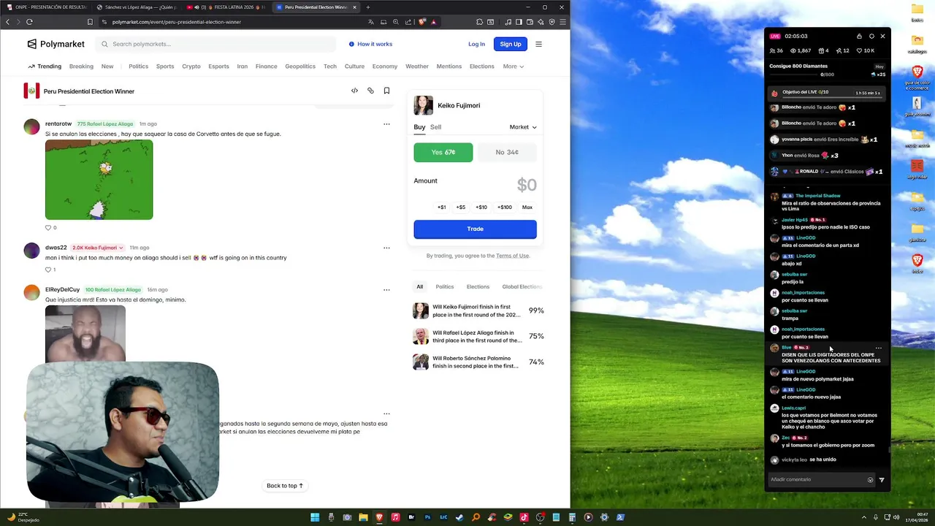Switch to the Buy side
Viewport: 935px width, 526px height.
coord(419,127)
